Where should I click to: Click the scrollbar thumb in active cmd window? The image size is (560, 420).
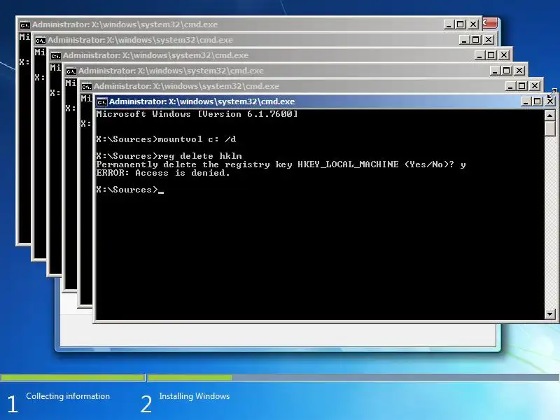click(549, 129)
